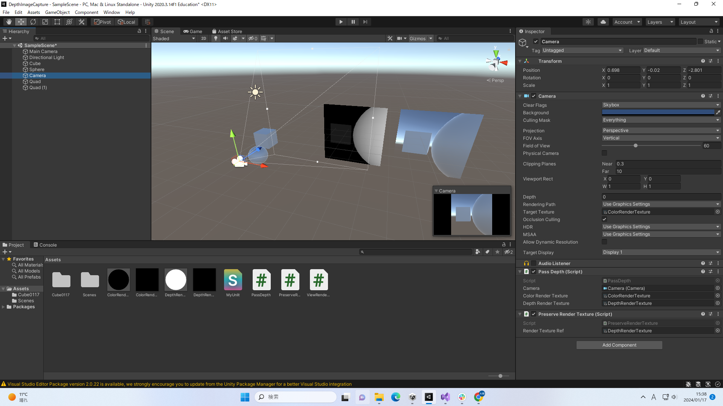Switch to the Game tab
This screenshot has width=723, height=406.
pos(193,31)
